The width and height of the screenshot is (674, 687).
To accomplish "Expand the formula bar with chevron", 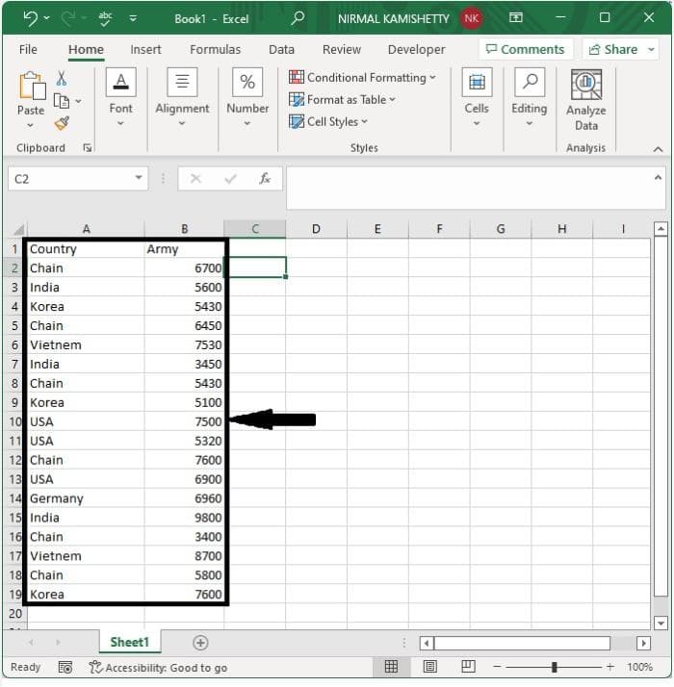I will [x=658, y=178].
